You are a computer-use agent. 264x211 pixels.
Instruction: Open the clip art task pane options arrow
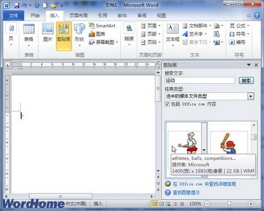(x=249, y=65)
